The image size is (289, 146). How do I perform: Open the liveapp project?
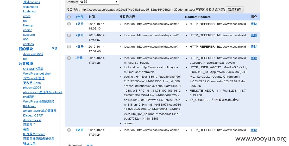(x=28, y=25)
